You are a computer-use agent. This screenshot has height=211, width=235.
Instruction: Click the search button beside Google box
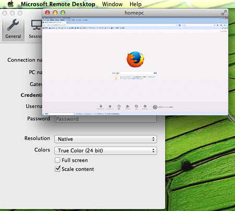click(155, 73)
